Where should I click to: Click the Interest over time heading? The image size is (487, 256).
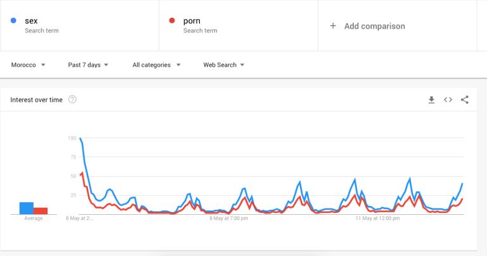click(36, 100)
